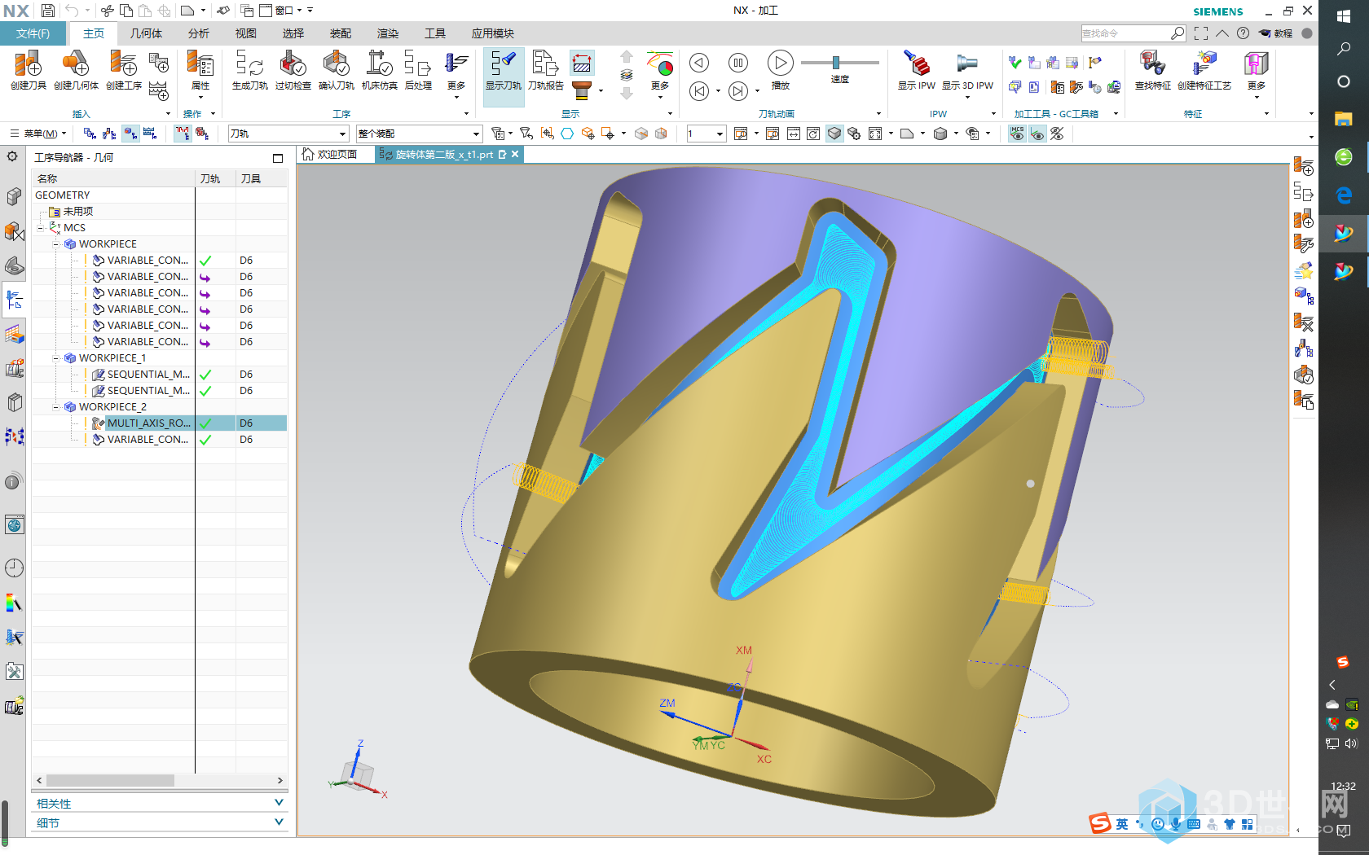
Task: Toggle the crossed-out eye hide display icon
Action: [1057, 134]
